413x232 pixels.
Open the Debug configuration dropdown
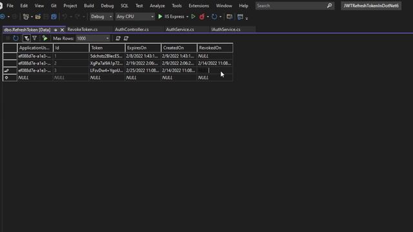(x=101, y=17)
